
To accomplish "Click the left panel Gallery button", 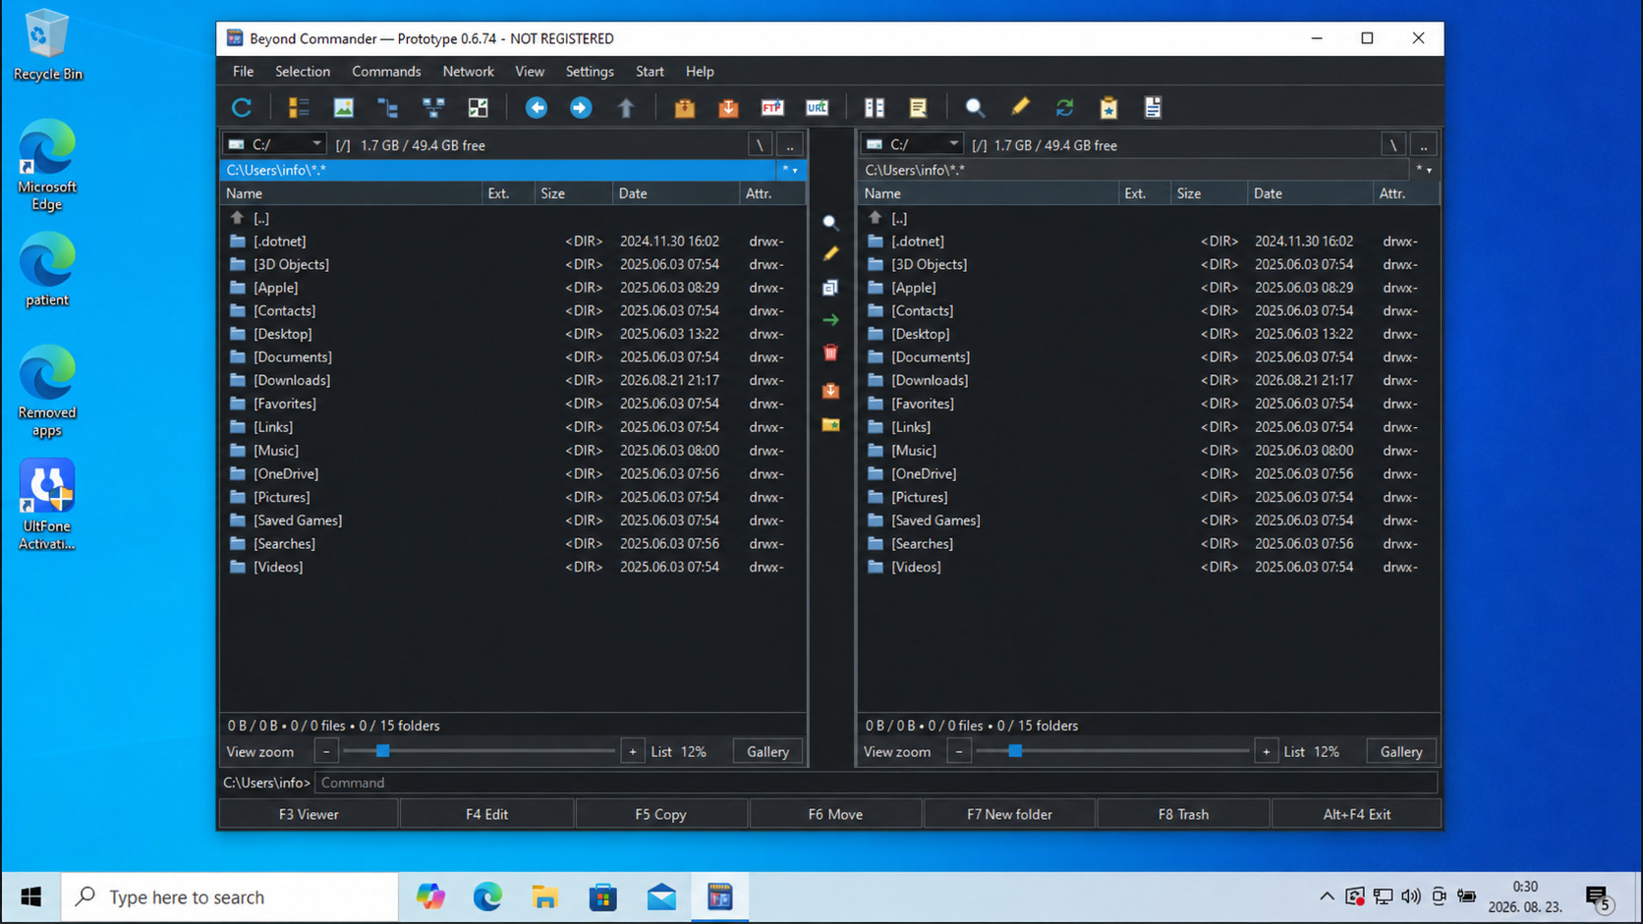I will [x=767, y=752].
